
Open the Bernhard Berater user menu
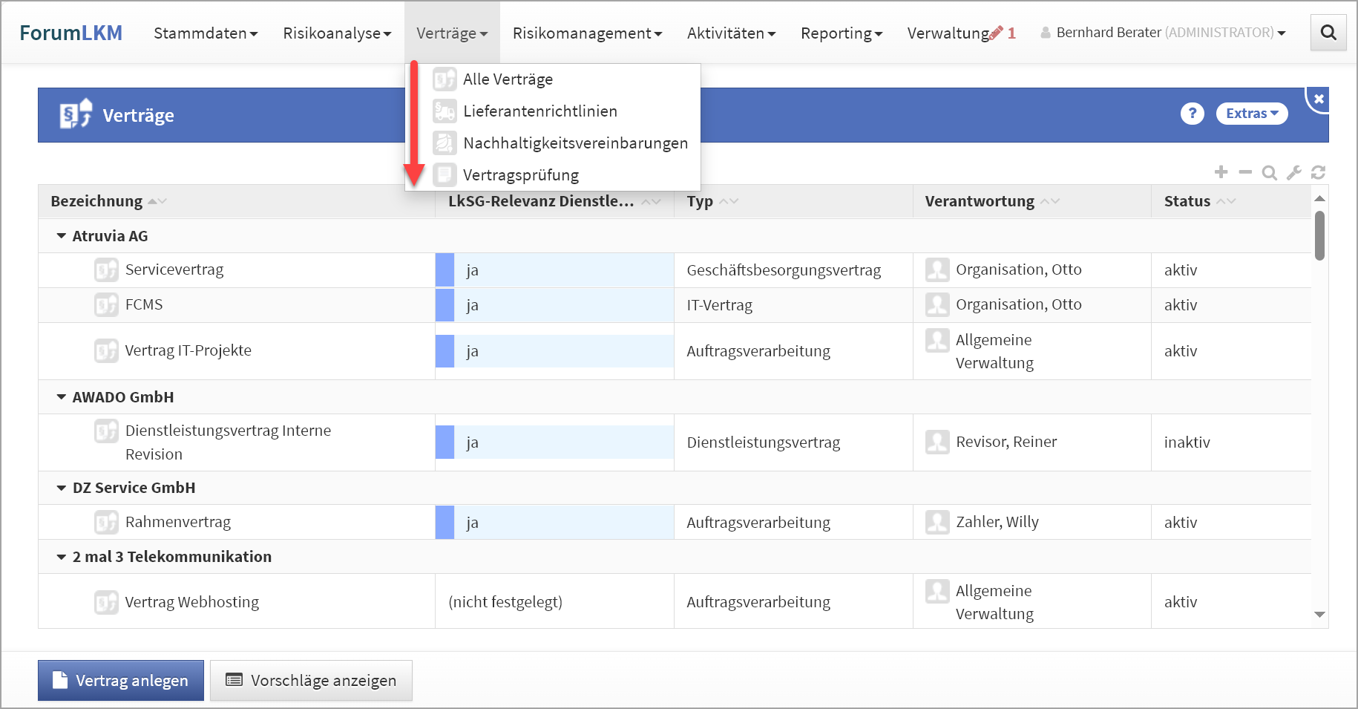point(1164,33)
